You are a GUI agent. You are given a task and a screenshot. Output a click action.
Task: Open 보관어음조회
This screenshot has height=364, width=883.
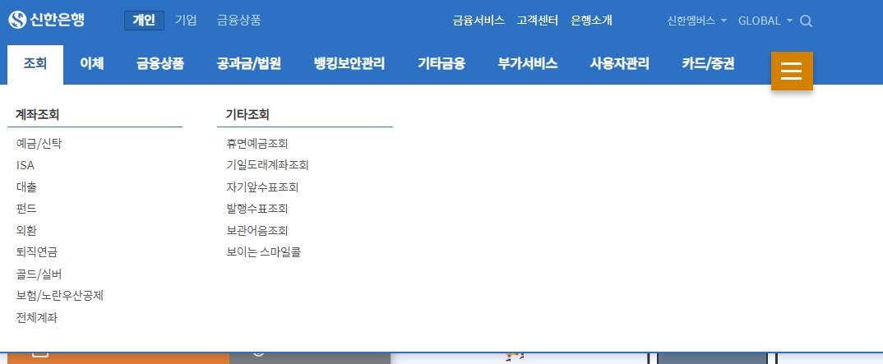(257, 230)
